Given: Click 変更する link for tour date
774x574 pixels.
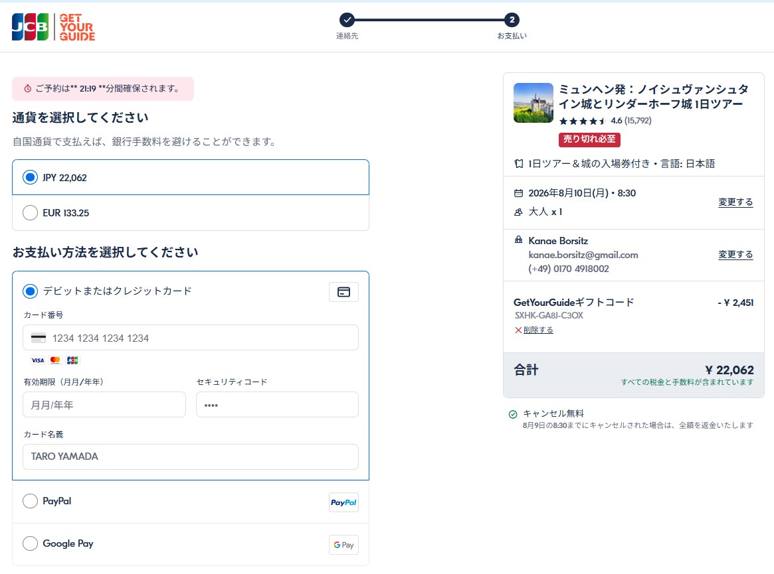Looking at the screenshot, I should [x=735, y=202].
